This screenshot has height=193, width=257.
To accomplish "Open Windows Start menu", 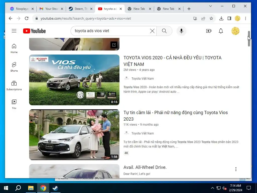I will click(x=6, y=188).
